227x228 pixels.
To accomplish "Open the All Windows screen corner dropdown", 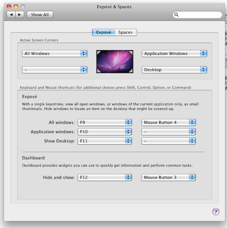I will (x=54, y=54).
